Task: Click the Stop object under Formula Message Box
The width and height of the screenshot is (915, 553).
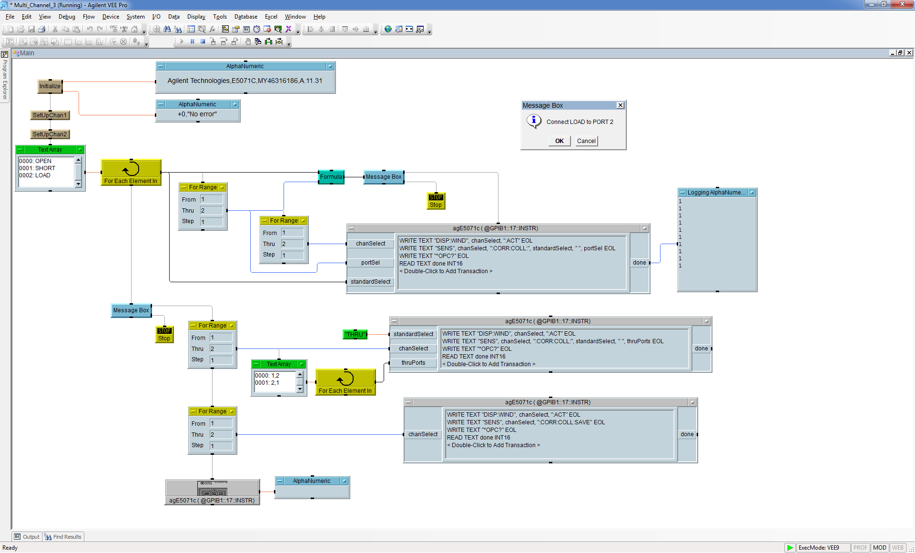Action: (436, 201)
